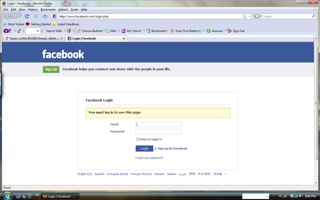
Task: Expand the Yahoo toolbar search box dropdown
Action: point(37,31)
